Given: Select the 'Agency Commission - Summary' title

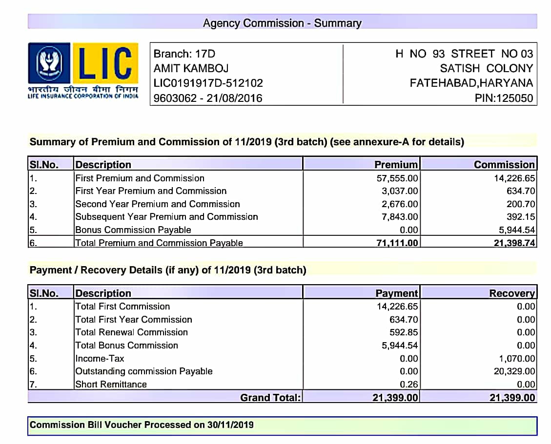Looking at the screenshot, I should [x=282, y=23].
